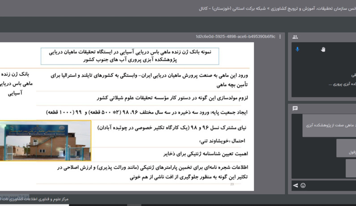The image size is (356, 206).
Task: Click the chat pod speech bubble icon
Action: [x=295, y=108]
